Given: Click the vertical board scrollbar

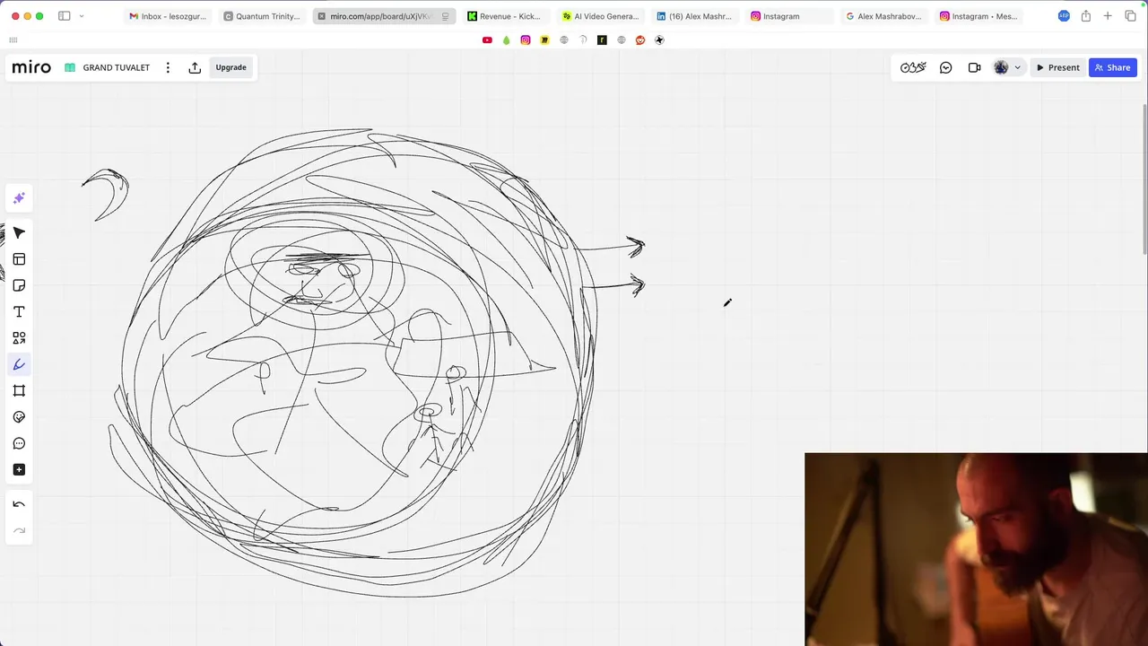Looking at the screenshot, I should 1144,178.
